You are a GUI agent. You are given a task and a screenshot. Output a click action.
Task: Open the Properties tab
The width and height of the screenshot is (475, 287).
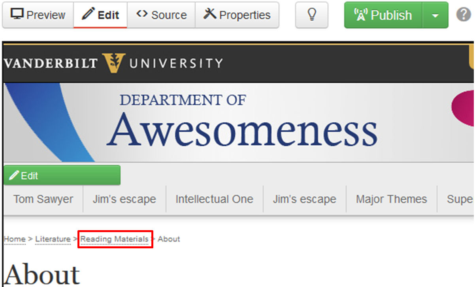(x=237, y=15)
